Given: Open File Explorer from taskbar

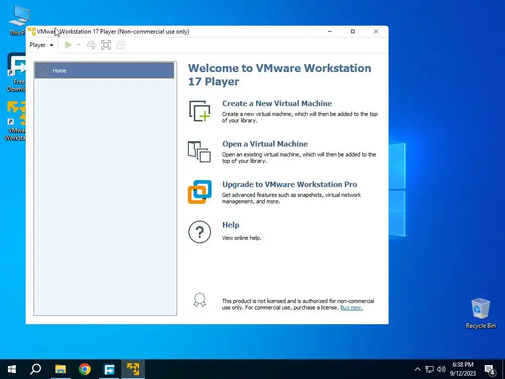Looking at the screenshot, I should point(60,369).
